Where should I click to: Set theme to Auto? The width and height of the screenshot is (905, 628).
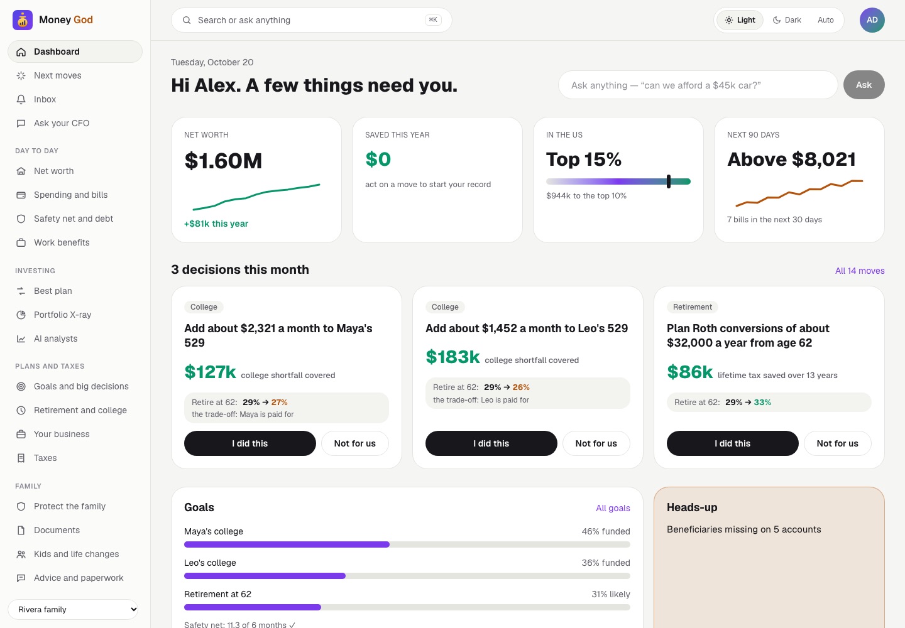[x=826, y=20]
